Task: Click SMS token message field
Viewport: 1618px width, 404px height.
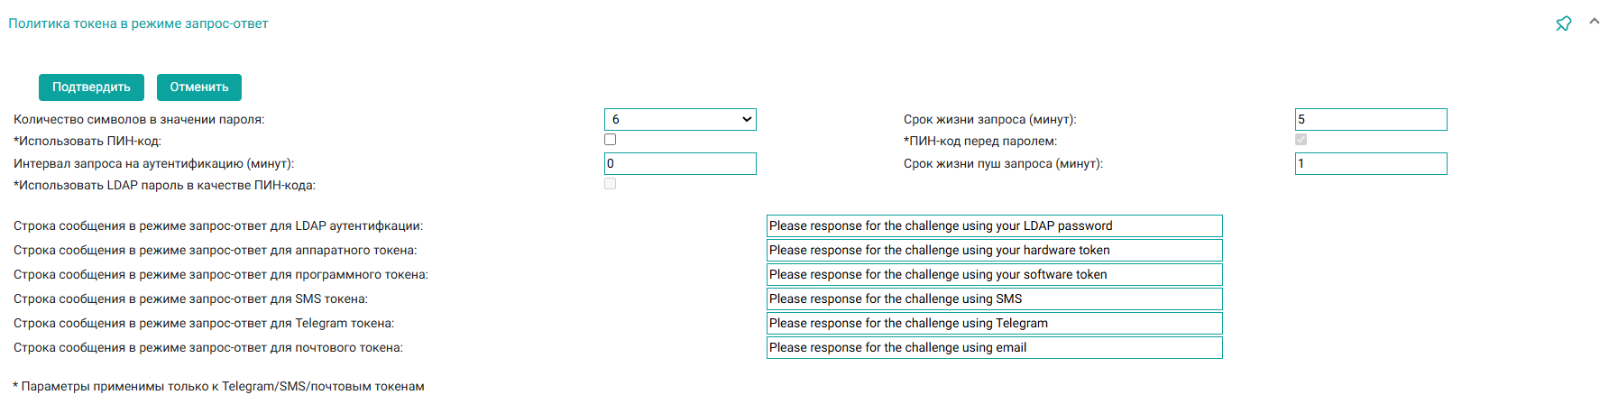Action: 994,298
